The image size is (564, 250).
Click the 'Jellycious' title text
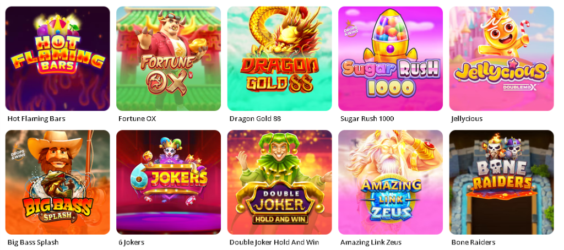click(x=467, y=119)
